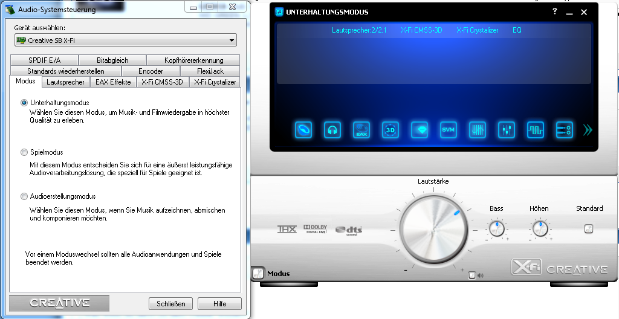Open the Standards wiederherstellen tab
This screenshot has width=619, height=319.
(x=66, y=71)
